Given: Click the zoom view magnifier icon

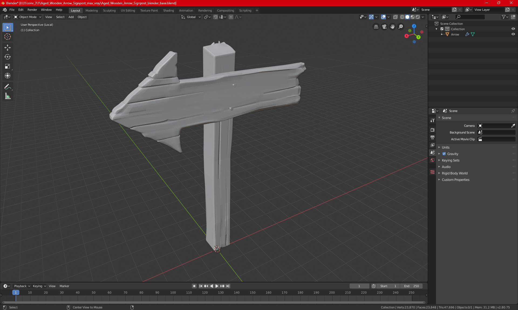Looking at the screenshot, I should (401, 27).
